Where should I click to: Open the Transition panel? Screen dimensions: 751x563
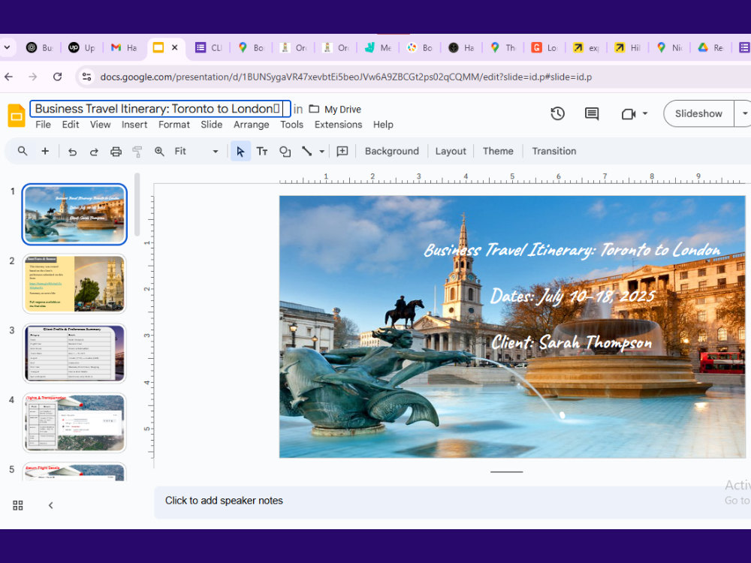click(x=553, y=152)
